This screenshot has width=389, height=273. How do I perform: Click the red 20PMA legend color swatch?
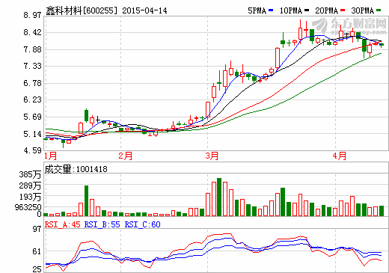pyautogui.click(x=343, y=10)
